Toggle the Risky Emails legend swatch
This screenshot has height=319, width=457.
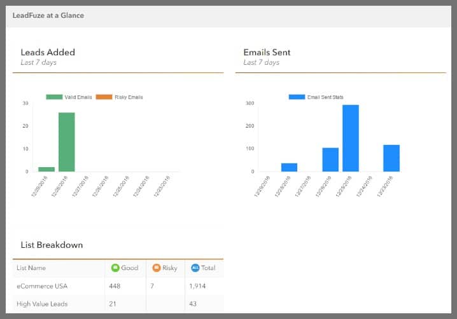tap(104, 97)
